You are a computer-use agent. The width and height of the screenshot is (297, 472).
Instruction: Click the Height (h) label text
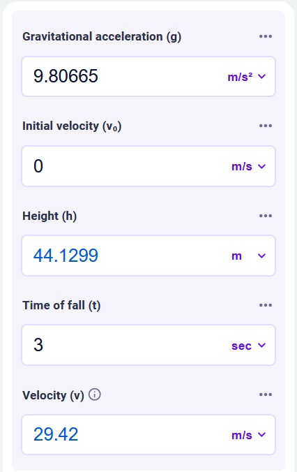49,216
